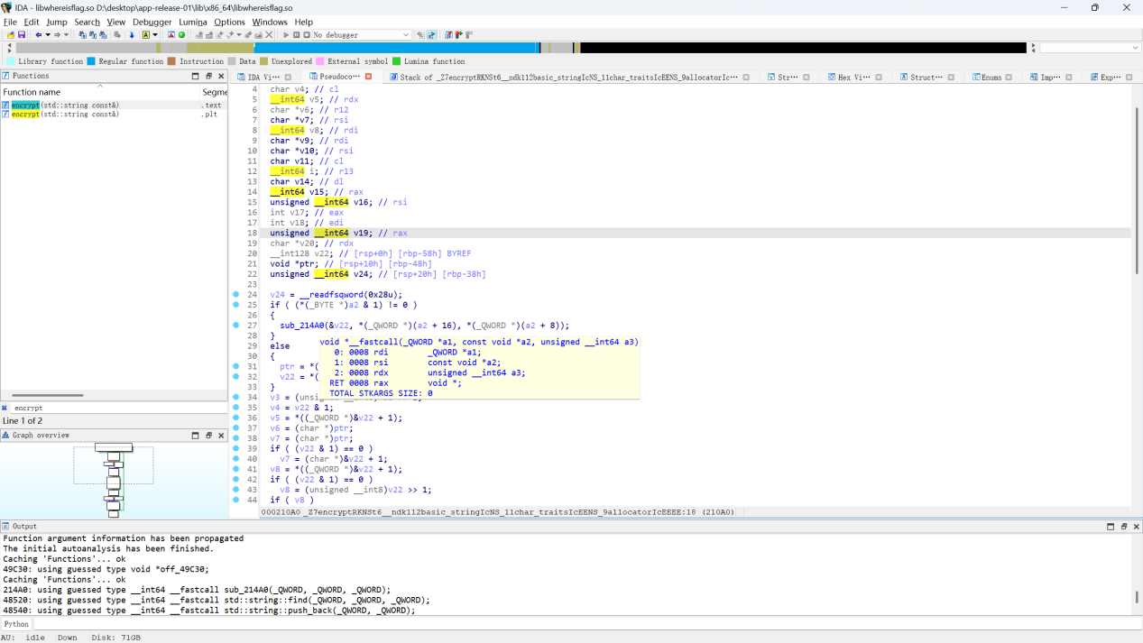Pause process with the pause icon

click(296, 34)
